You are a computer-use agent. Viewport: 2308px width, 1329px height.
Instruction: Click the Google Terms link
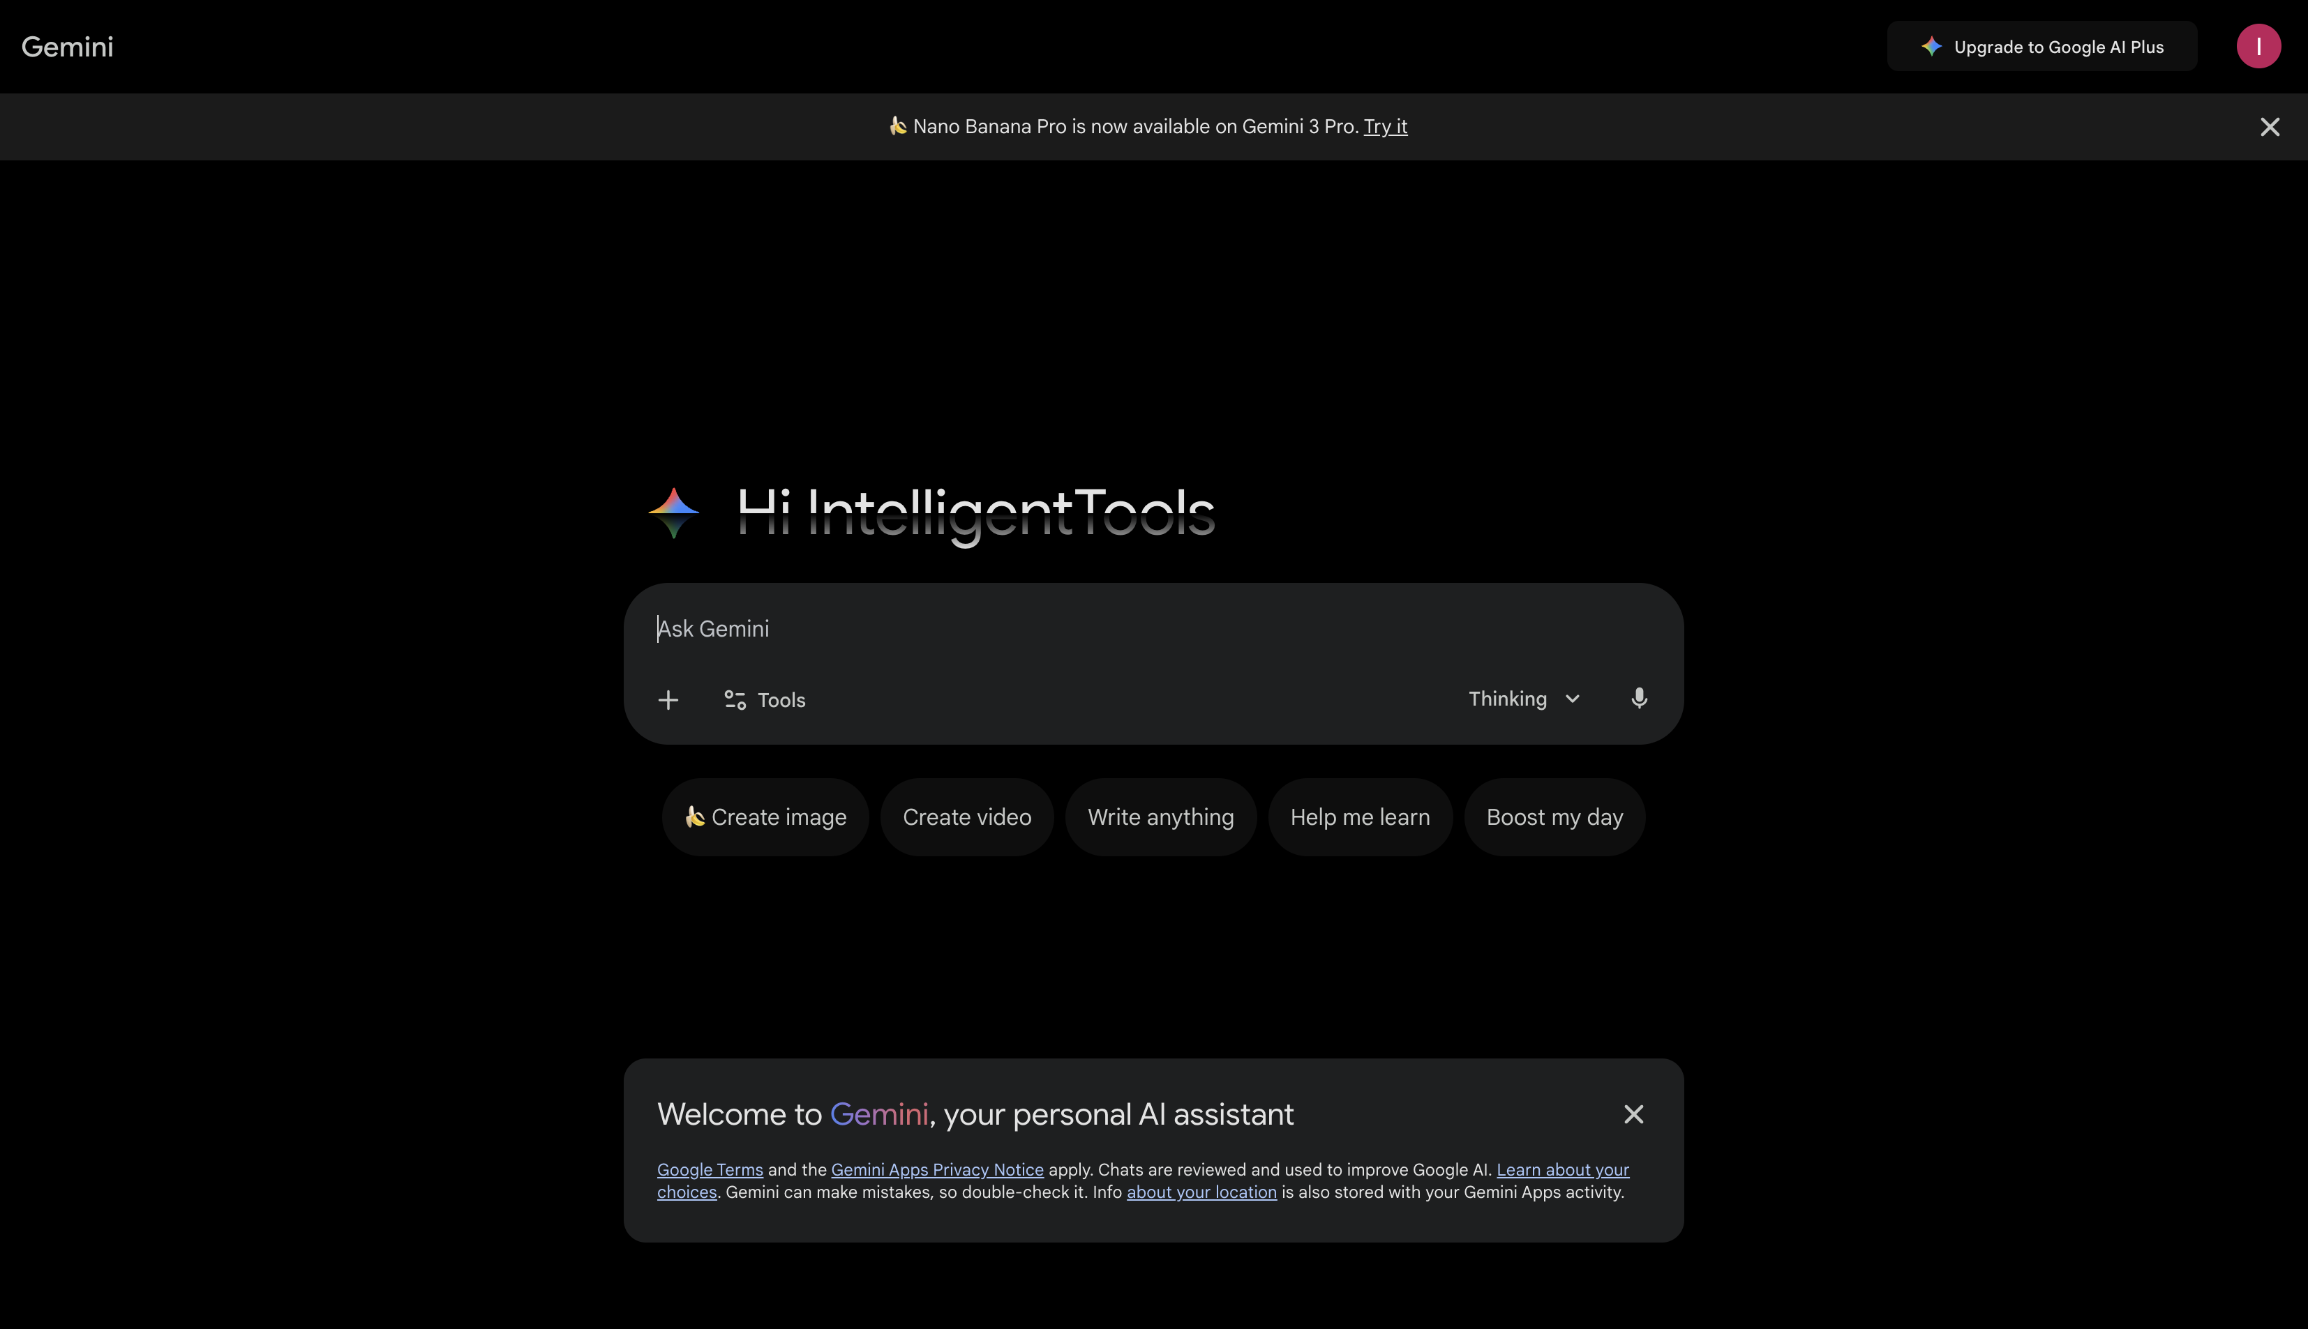[x=710, y=1169]
